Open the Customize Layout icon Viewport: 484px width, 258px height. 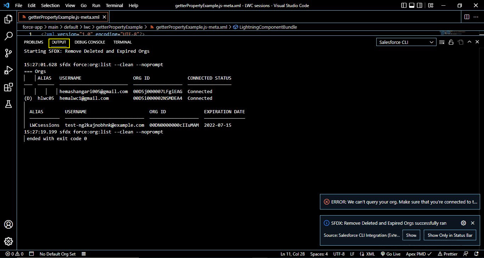(x=430, y=6)
